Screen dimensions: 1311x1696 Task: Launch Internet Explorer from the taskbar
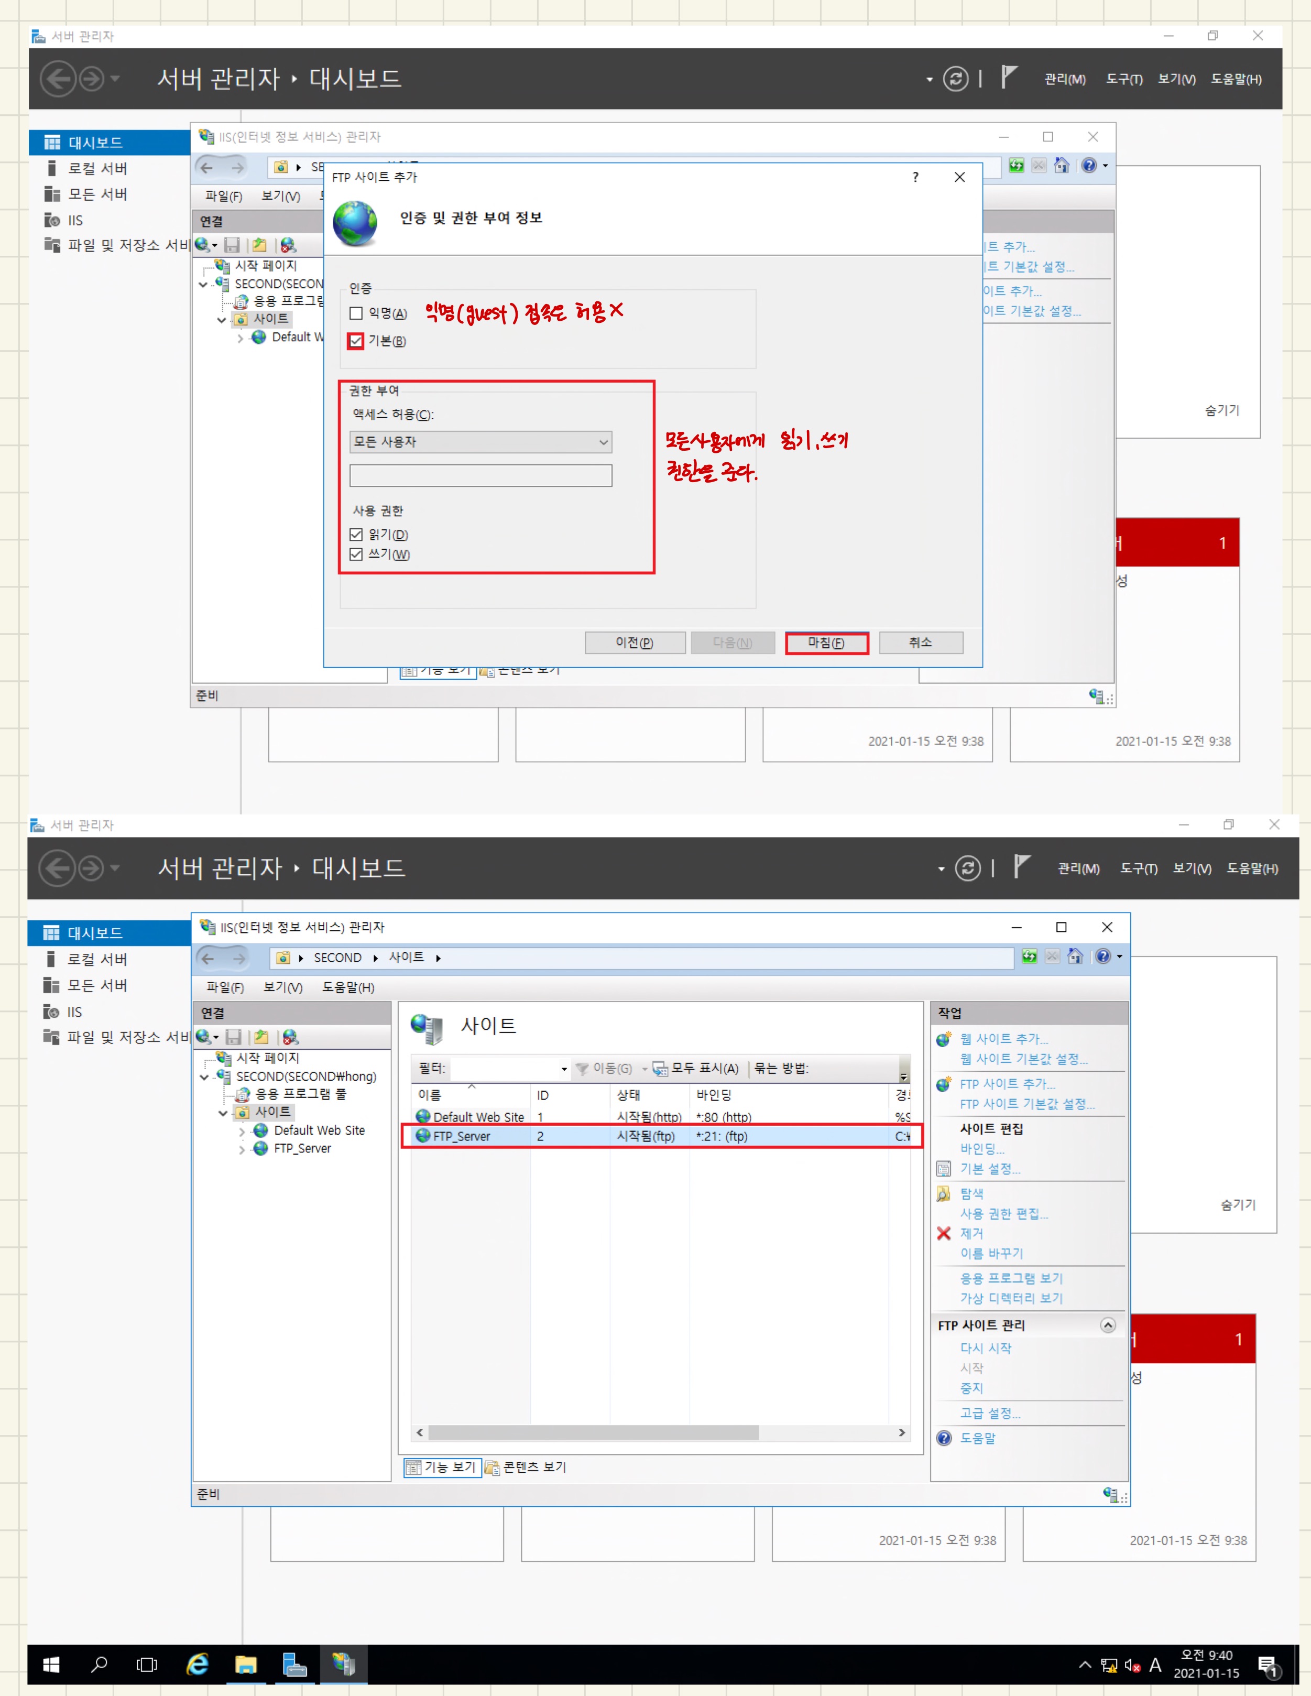(x=197, y=1665)
